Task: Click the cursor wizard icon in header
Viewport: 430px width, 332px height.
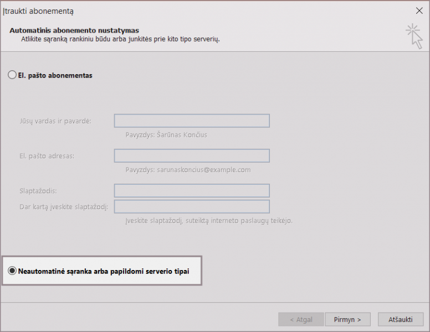Action: [x=413, y=36]
